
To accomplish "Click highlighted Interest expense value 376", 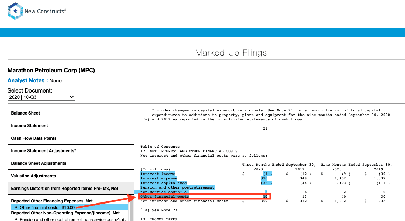I will 264,178.
